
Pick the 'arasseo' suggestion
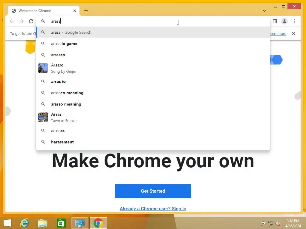pyautogui.click(x=153, y=55)
